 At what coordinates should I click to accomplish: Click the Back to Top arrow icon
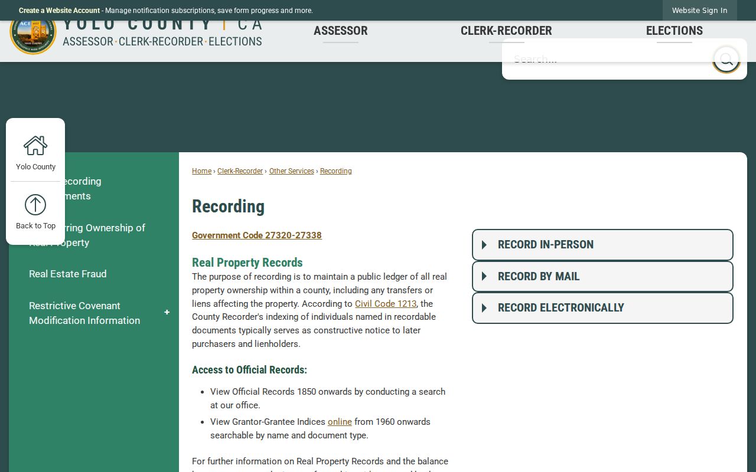(x=35, y=205)
